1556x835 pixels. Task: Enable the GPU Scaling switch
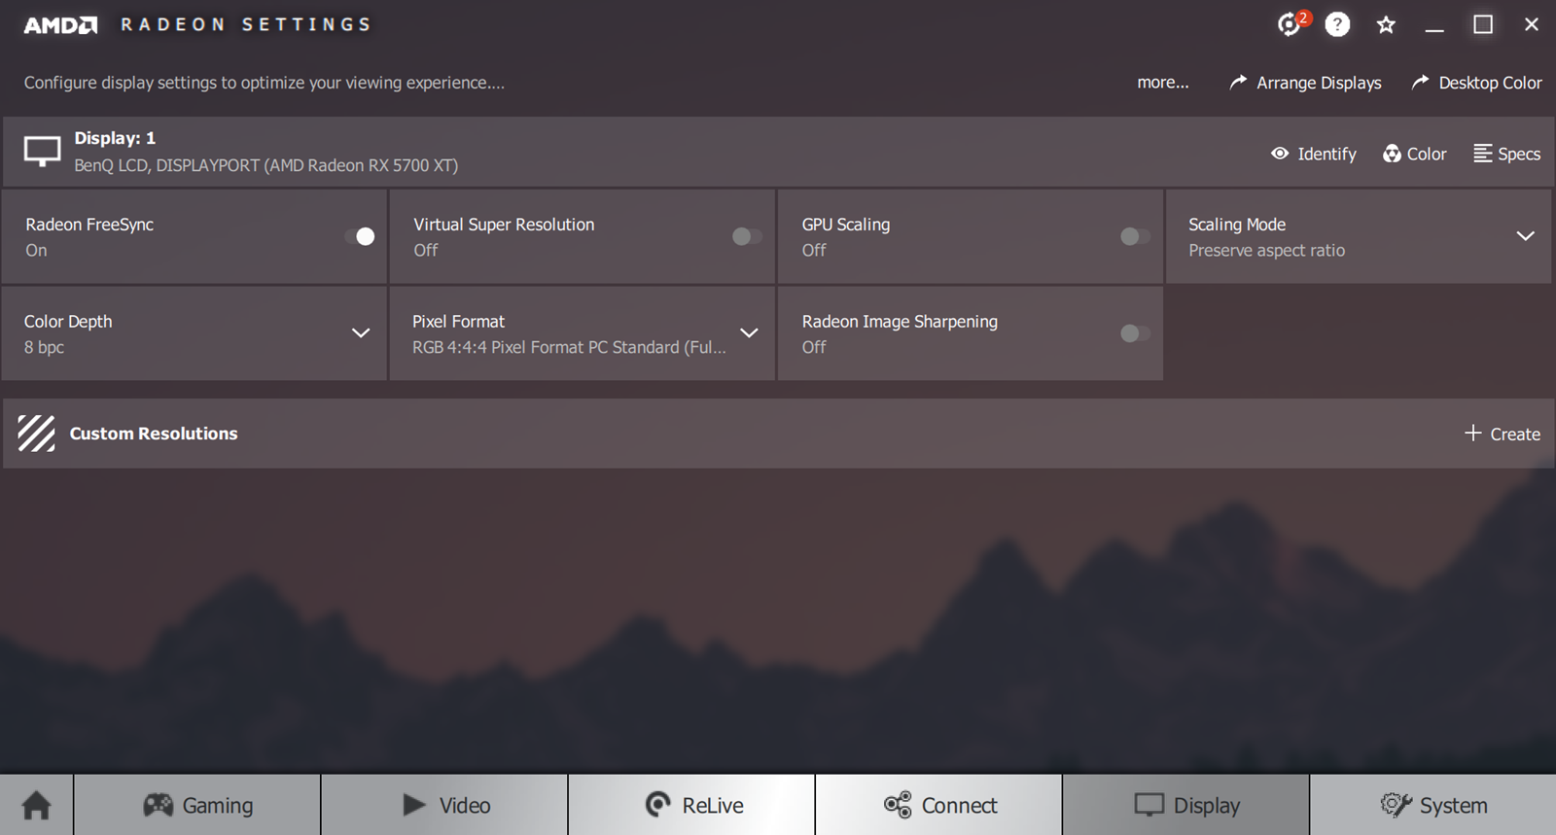pyautogui.click(x=1135, y=236)
